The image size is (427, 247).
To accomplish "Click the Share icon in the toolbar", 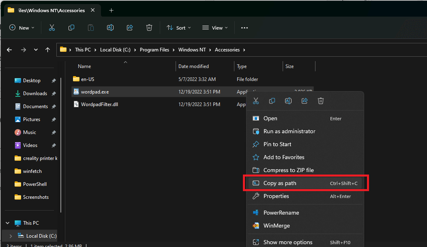I will pos(130,28).
